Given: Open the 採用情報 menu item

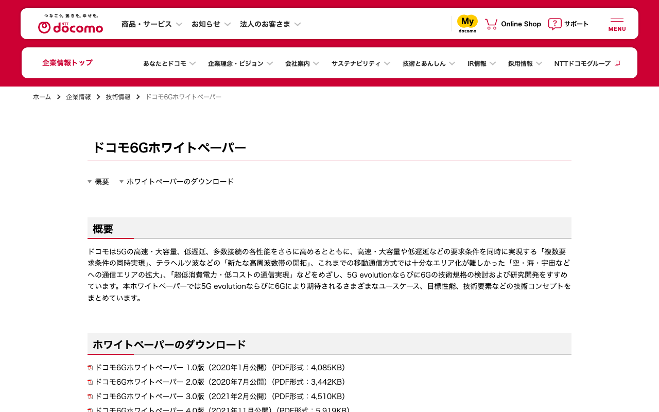Looking at the screenshot, I should click(521, 63).
